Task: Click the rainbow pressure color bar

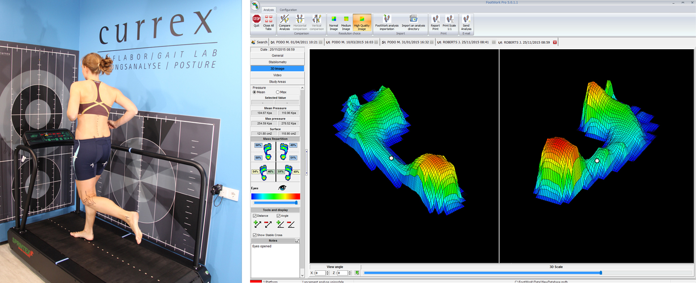Action: (276, 196)
